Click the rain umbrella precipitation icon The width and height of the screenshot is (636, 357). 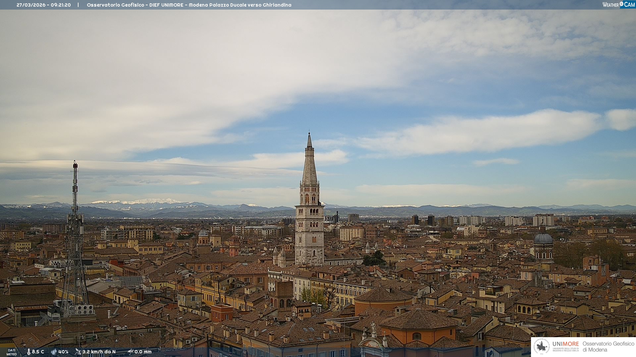130,352
